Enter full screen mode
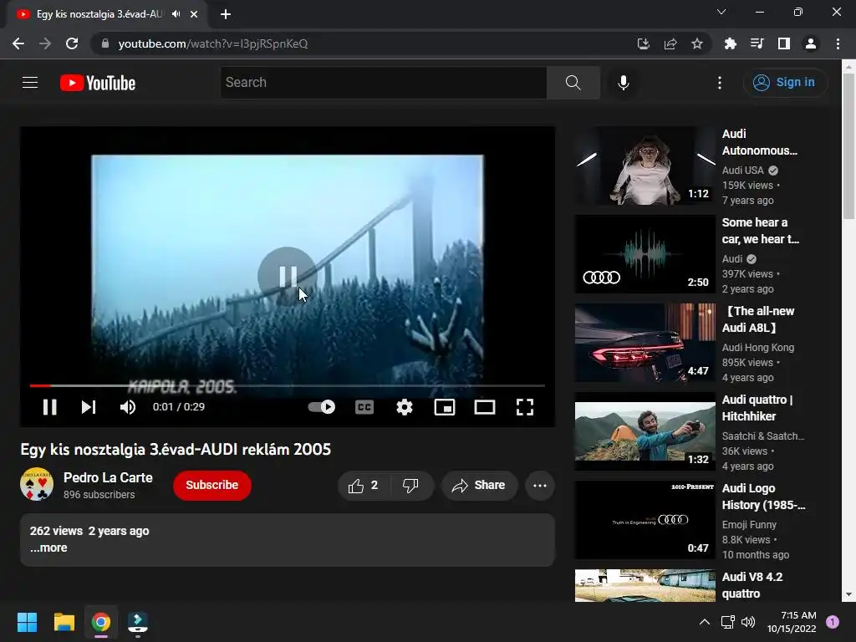This screenshot has width=856, height=642. point(525,407)
